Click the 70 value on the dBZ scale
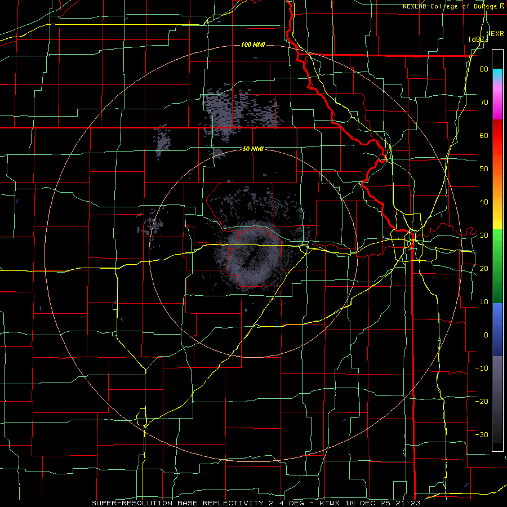Image resolution: width=507 pixels, height=507 pixels. 484,103
